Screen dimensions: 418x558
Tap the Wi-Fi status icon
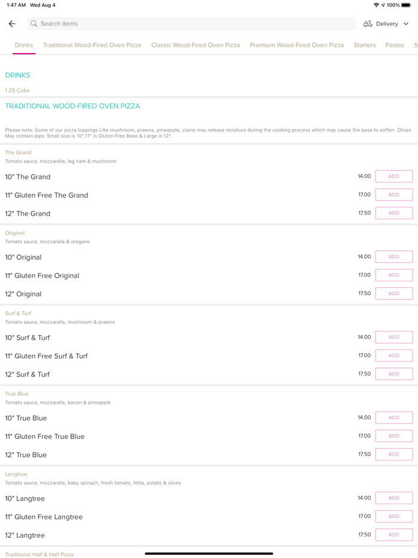(x=376, y=5)
